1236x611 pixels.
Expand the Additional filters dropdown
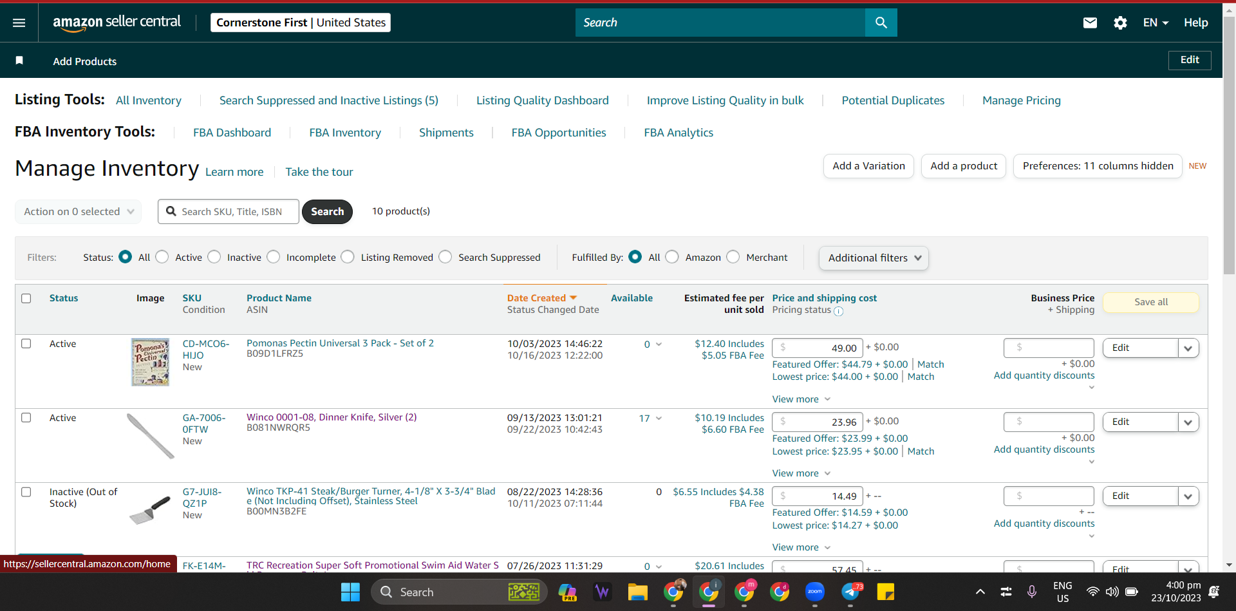(x=874, y=258)
